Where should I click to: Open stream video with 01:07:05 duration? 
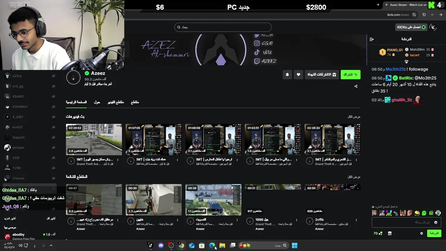pos(153,139)
